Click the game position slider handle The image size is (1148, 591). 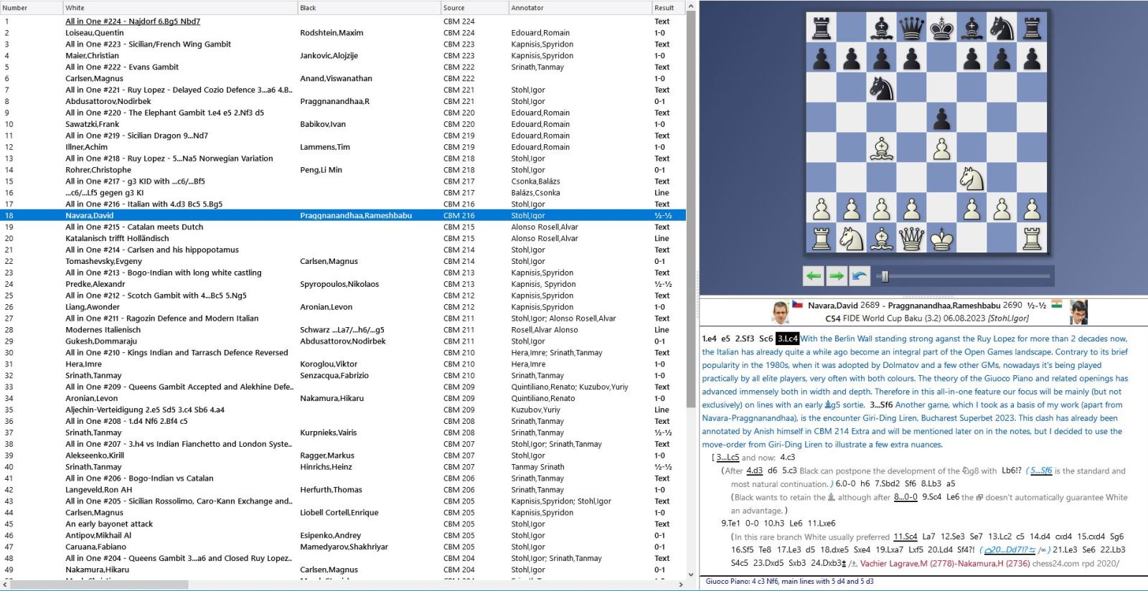click(x=885, y=276)
